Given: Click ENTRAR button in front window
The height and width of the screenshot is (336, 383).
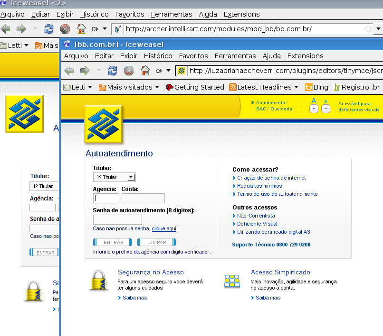Looking at the screenshot, I should [113, 243].
